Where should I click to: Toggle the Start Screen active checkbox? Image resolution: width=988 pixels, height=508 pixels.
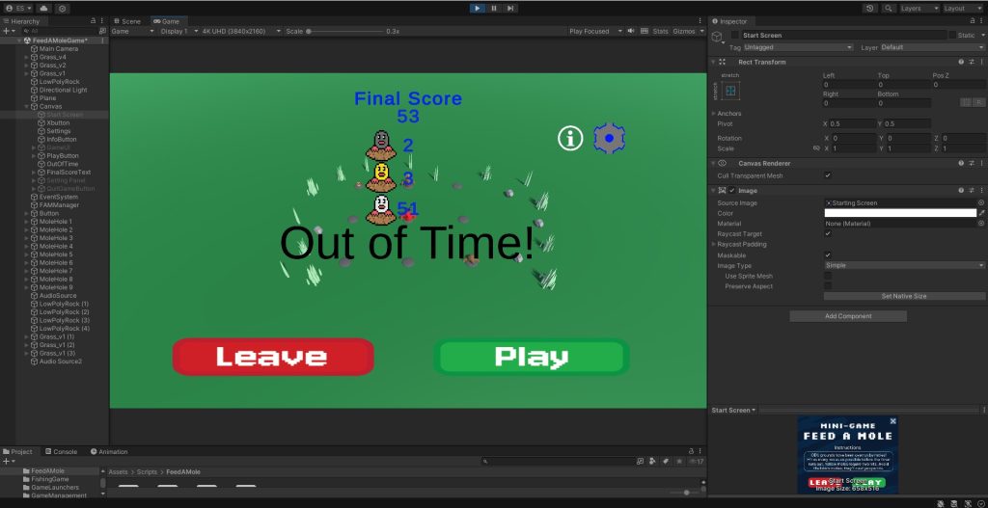tap(734, 36)
